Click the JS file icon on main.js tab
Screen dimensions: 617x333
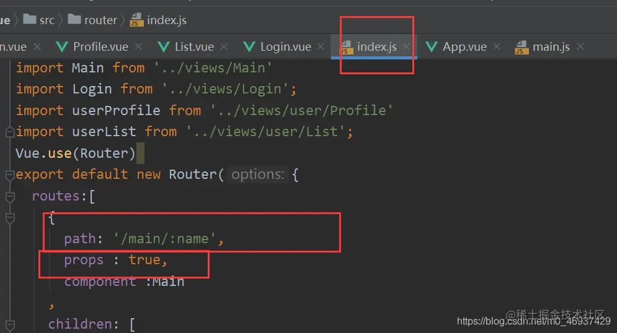coord(522,47)
